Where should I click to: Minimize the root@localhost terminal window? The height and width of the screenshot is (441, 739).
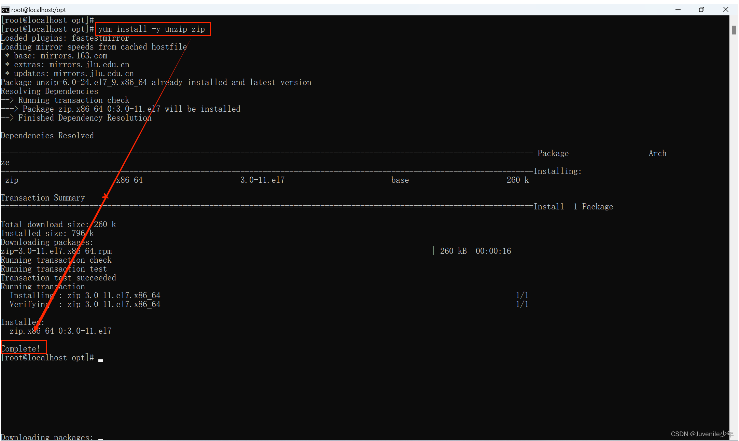point(678,10)
